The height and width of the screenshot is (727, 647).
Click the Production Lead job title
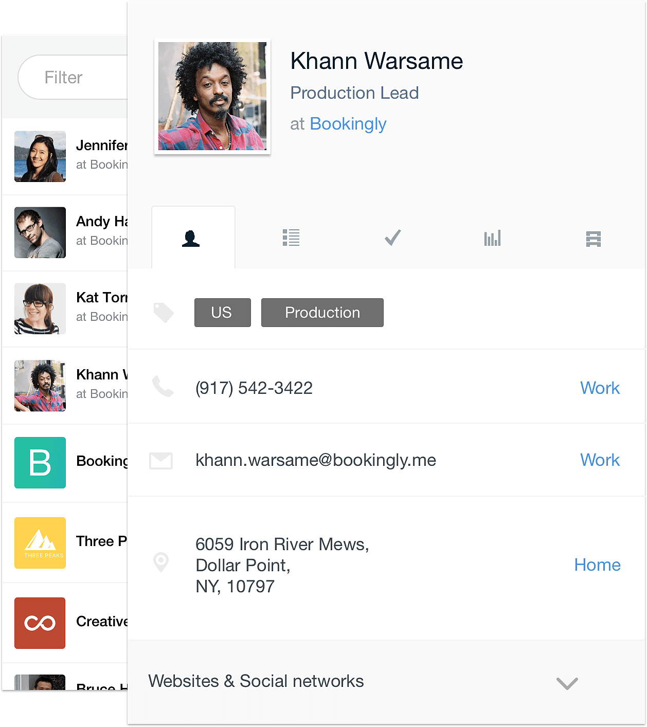[x=354, y=93]
